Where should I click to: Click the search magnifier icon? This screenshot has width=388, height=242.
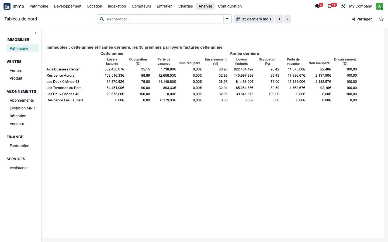(x=102, y=19)
